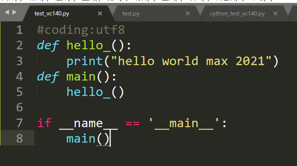The height and width of the screenshot is (166, 297).
Task: Click the == operator on line 7
Action: 133,124
